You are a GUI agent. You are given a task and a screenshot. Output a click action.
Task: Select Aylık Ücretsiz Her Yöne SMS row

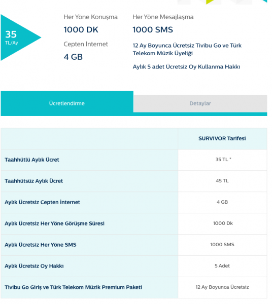pos(134,245)
